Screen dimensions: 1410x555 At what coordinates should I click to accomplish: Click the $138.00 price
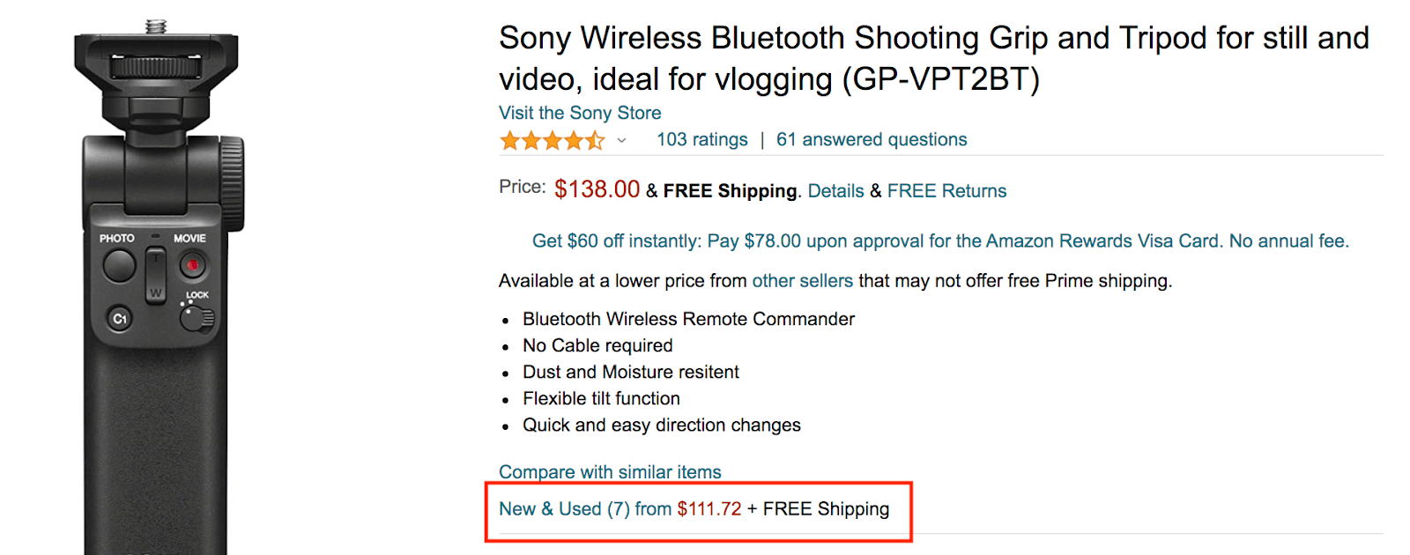point(597,189)
